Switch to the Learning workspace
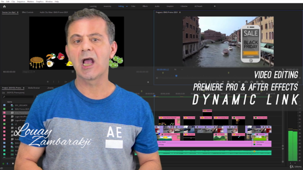The image size is (303, 170). tap(93, 6)
